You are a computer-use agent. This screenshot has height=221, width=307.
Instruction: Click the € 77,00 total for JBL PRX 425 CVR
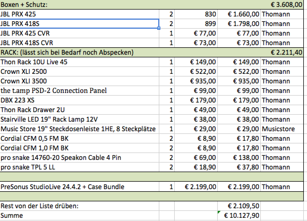coord(239,33)
